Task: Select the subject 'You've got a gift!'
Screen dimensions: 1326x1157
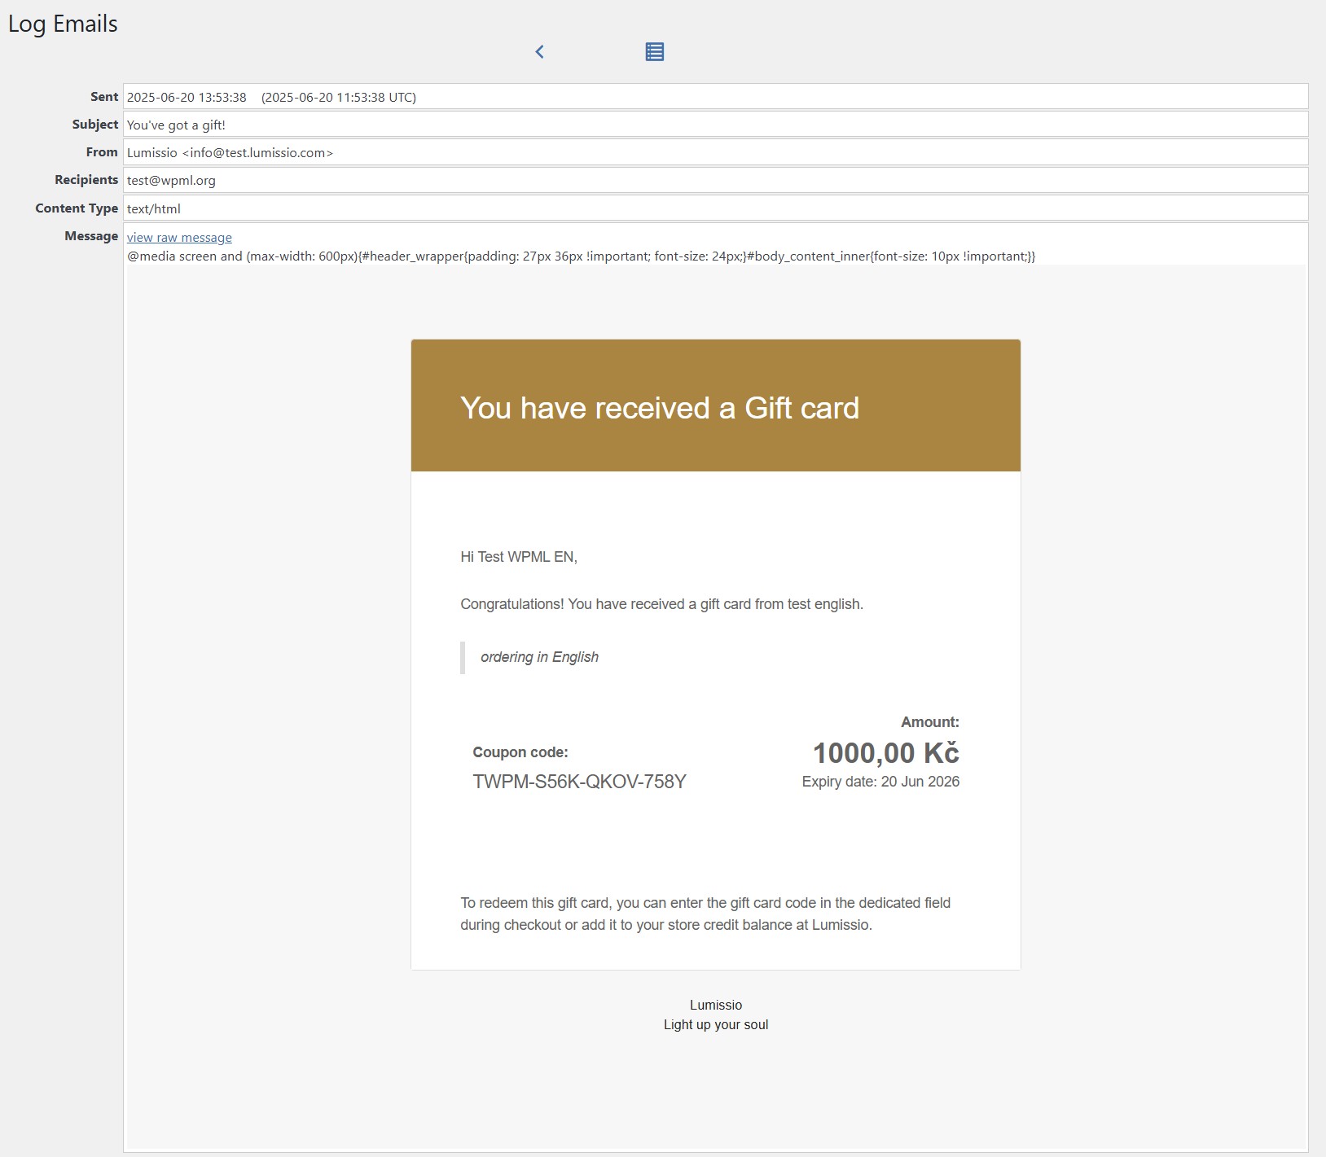Action: tap(176, 125)
